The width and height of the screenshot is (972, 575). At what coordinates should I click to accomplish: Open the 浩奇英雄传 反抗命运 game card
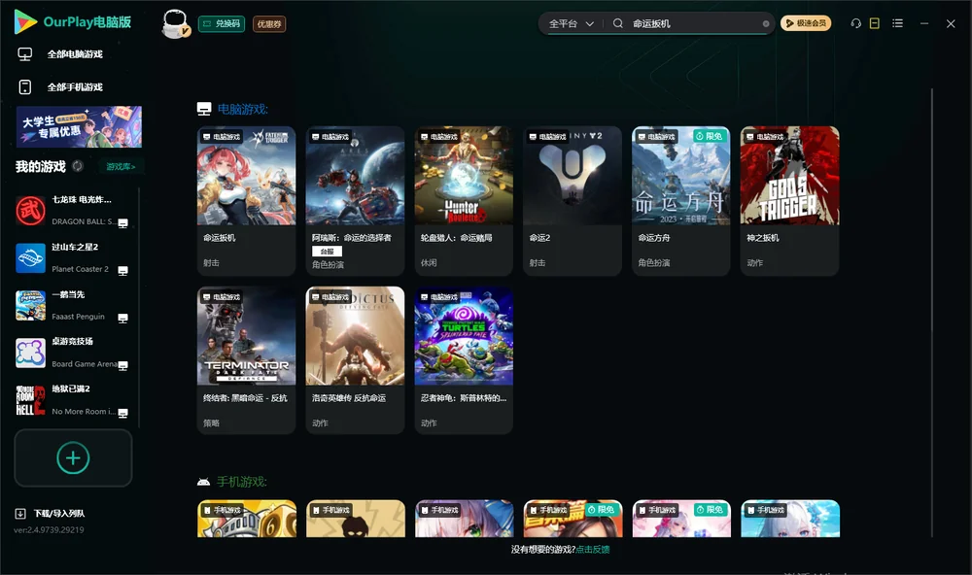[355, 360]
